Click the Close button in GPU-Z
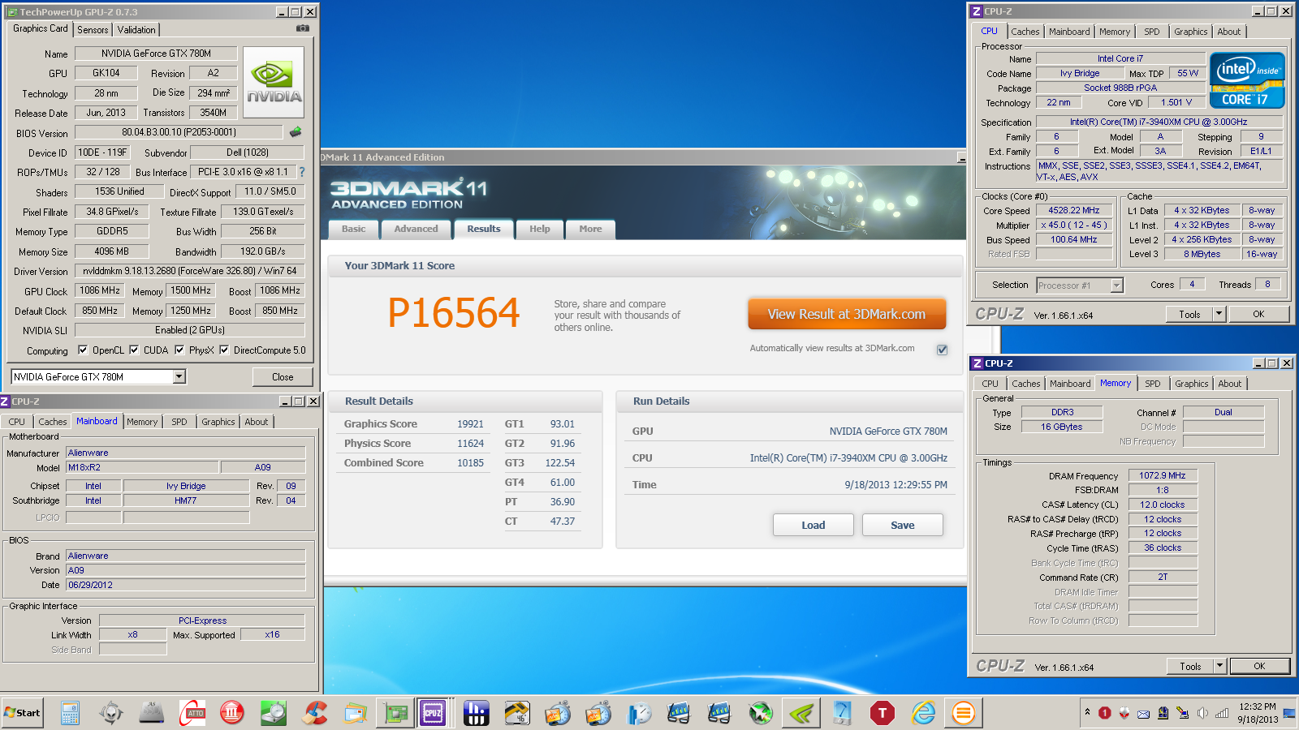Viewport: 1299px width, 730px height. 283,376
